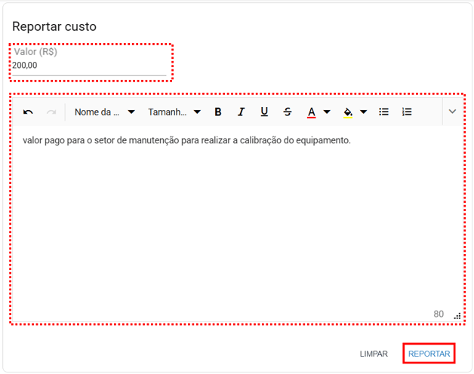Submit the cost with REPORTAR
The width and height of the screenshot is (474, 374).
pos(429,354)
